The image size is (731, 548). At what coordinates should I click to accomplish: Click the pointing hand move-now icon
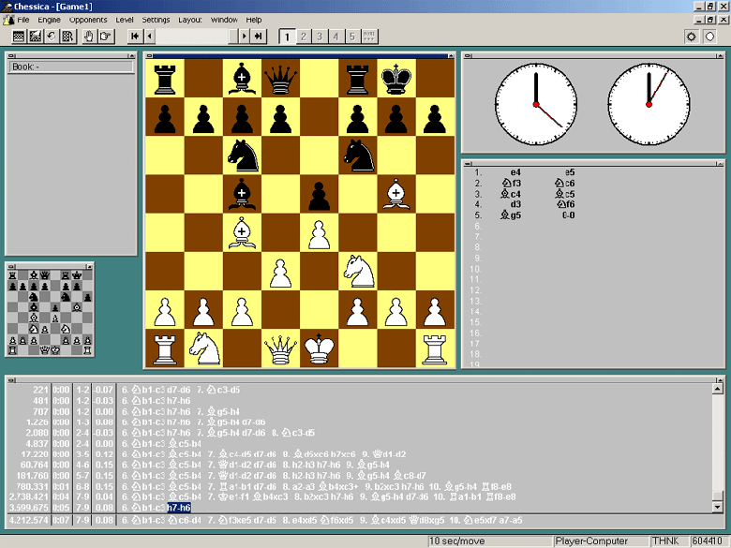(105, 37)
